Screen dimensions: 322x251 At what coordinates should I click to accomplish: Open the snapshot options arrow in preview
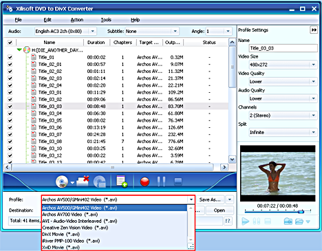(x=308, y=221)
